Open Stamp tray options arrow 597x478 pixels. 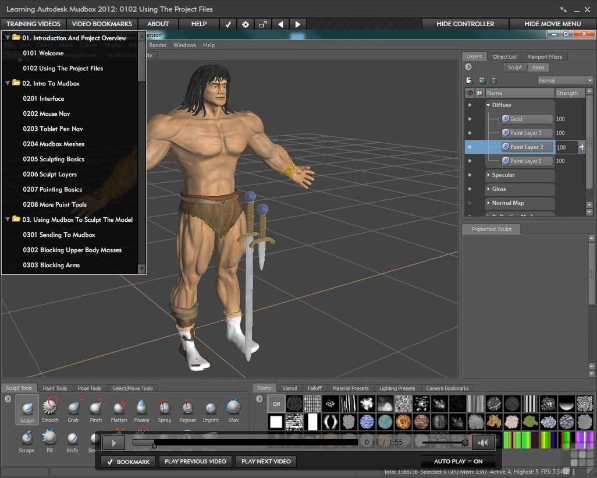click(260, 399)
